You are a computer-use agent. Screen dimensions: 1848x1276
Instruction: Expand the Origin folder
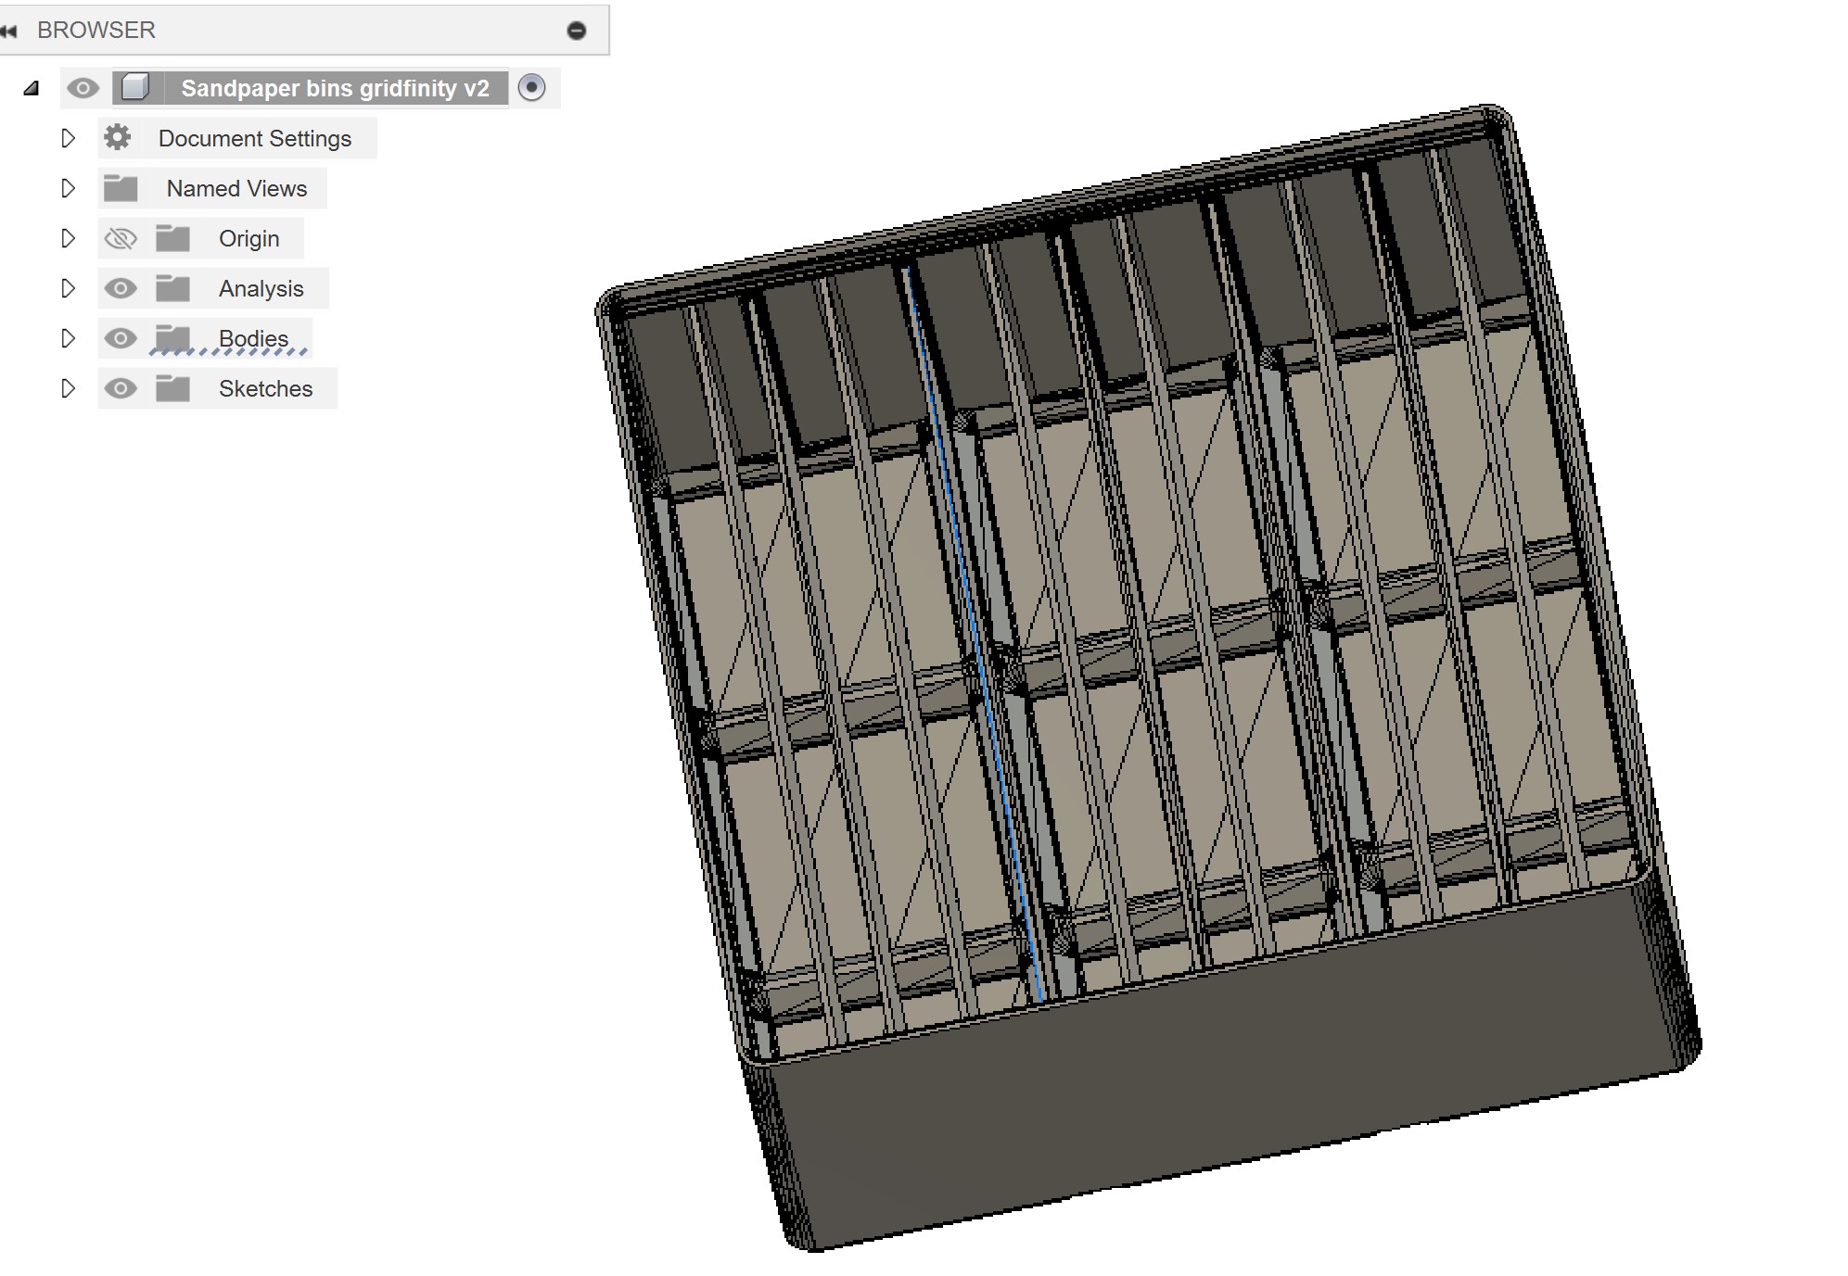68,238
